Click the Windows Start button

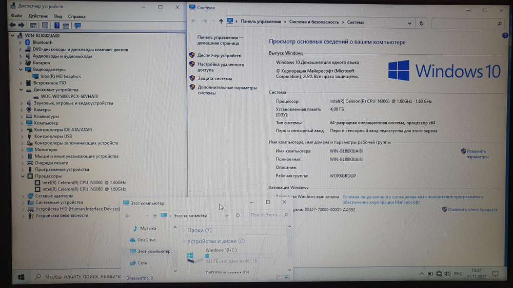pyautogui.click(x=21, y=277)
